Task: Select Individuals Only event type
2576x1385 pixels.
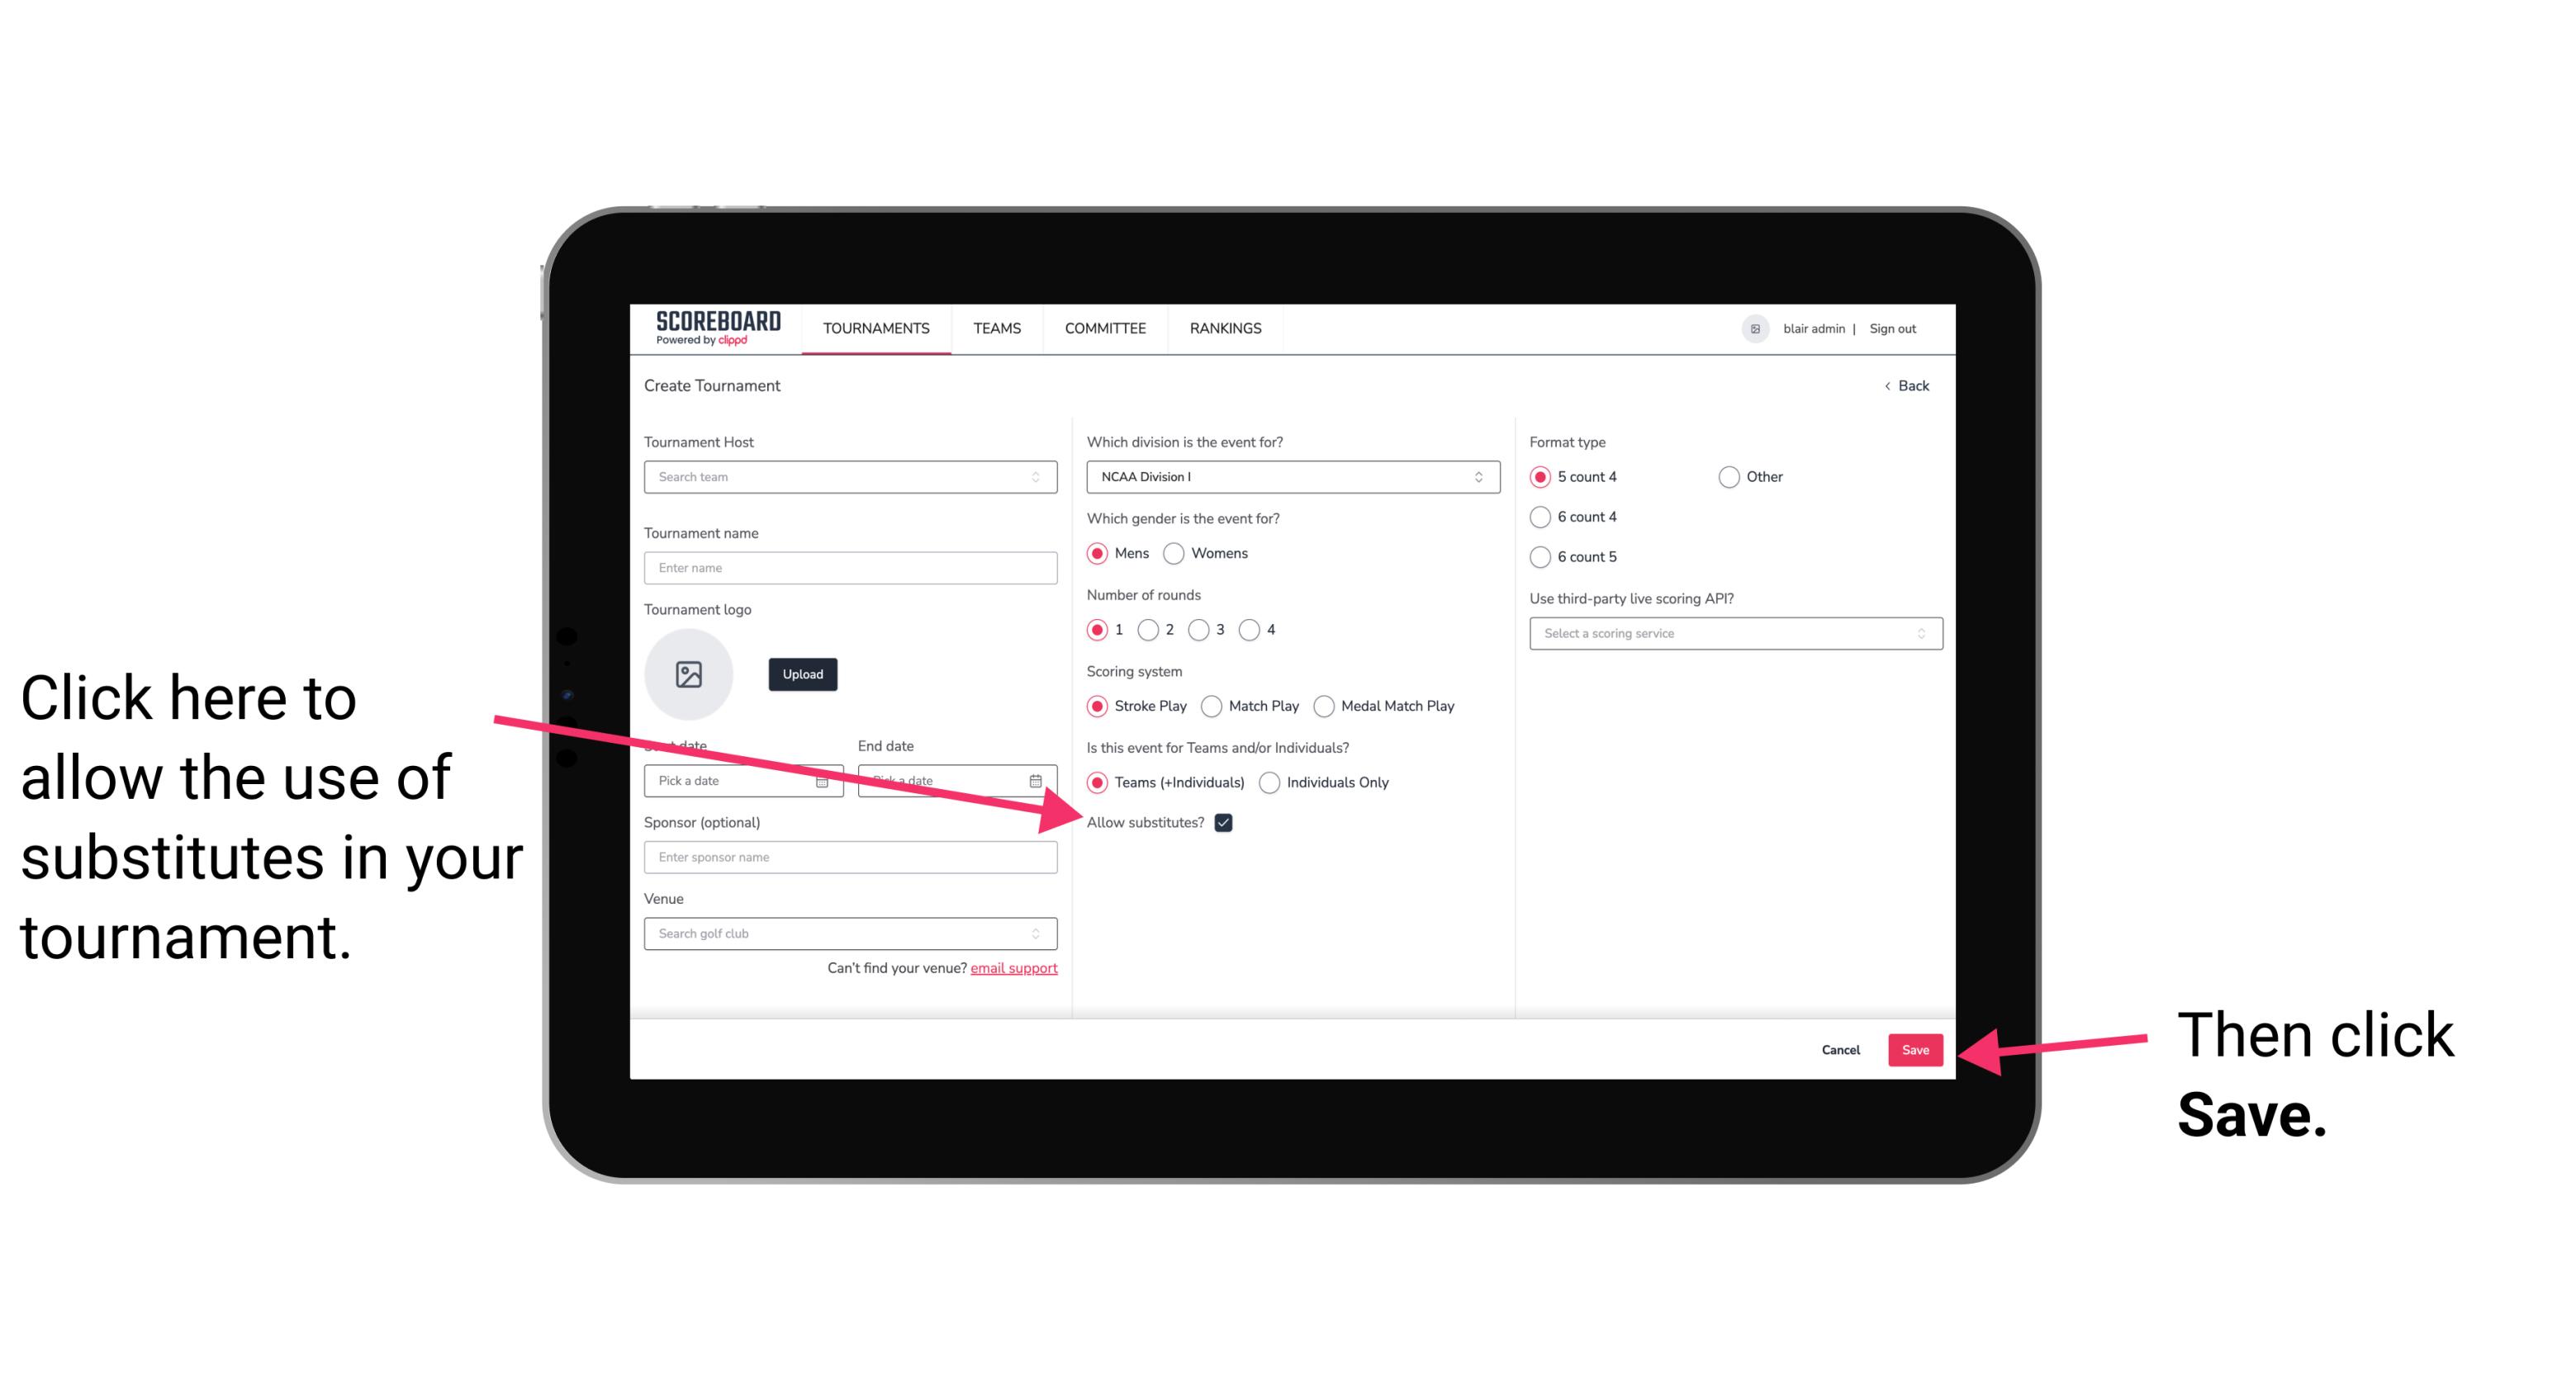Action: click(1271, 783)
